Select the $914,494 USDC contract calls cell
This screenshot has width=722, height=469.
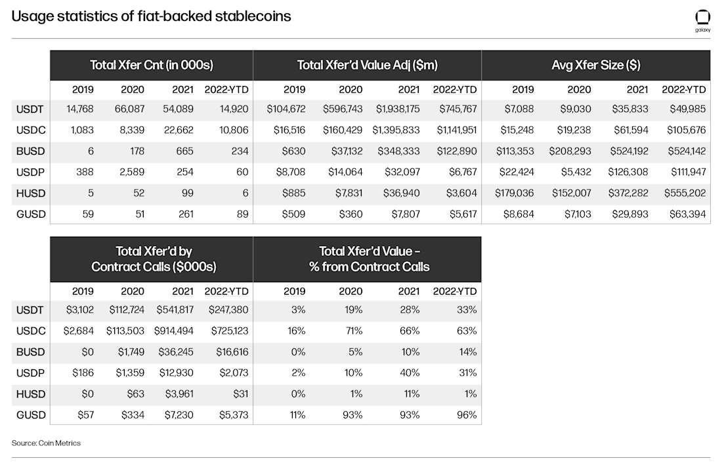point(173,331)
